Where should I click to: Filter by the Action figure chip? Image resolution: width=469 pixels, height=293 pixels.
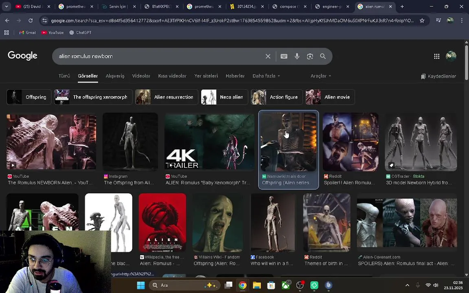pyautogui.click(x=276, y=97)
